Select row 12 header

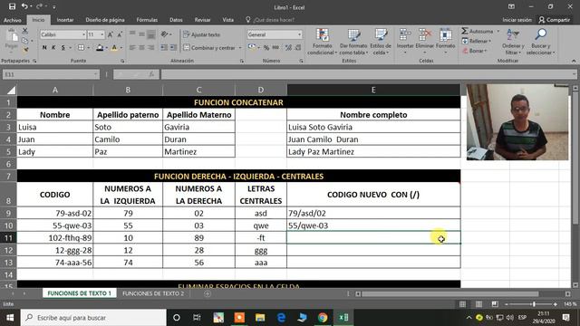tap(8, 250)
